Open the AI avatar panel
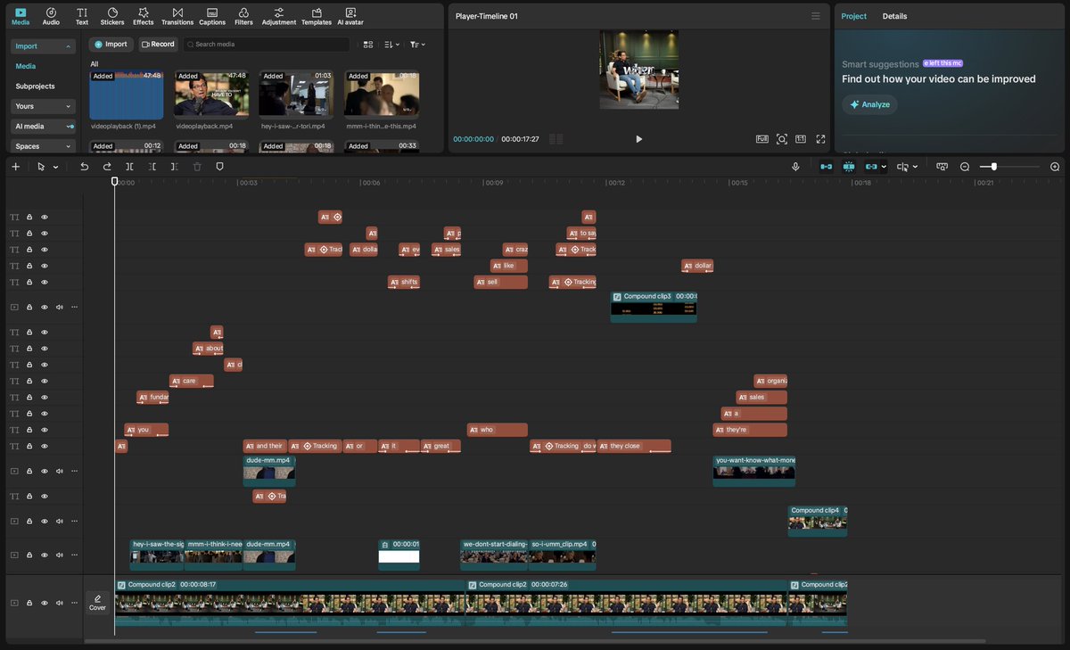The width and height of the screenshot is (1070, 650). click(350, 15)
